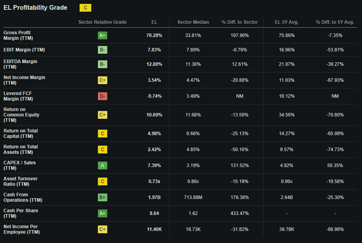362x243 pixels.
Task: Click the 433.47% cash per share difference
Action: coord(240,213)
